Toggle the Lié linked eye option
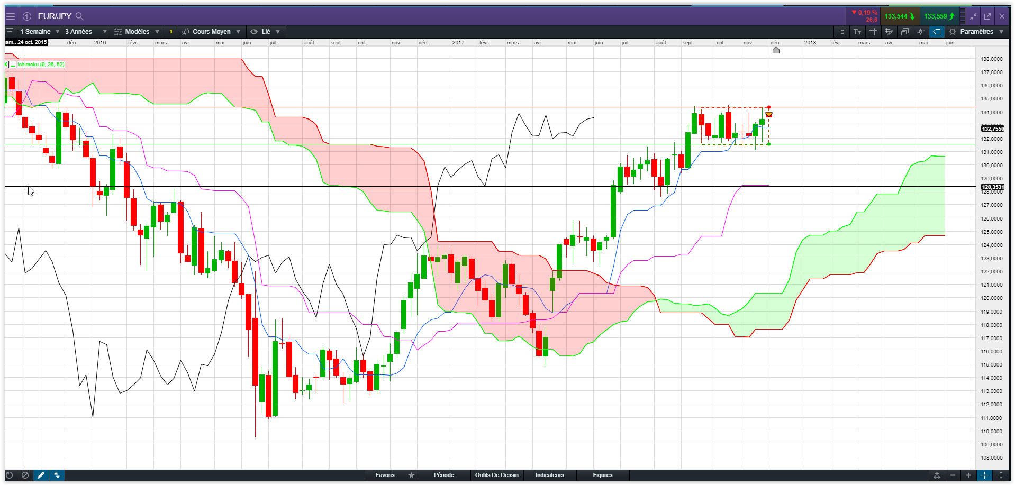The width and height of the screenshot is (1015, 485). [x=265, y=32]
